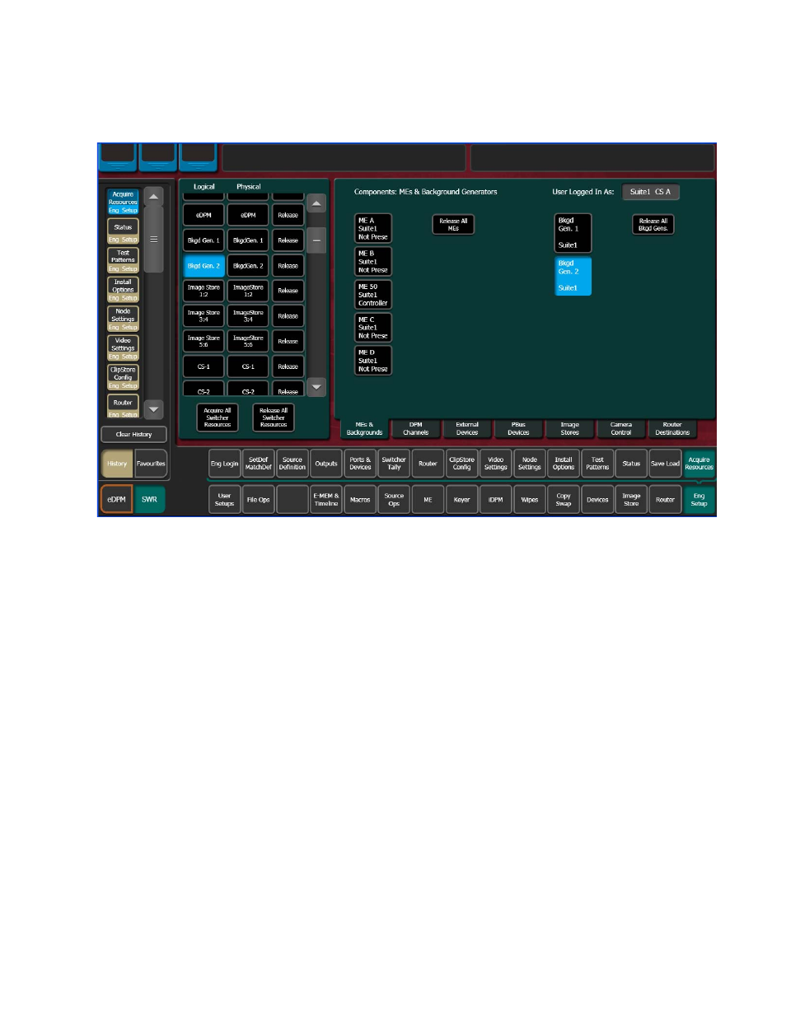
Task: Select Image Store 1:2 logical resource
Action: (204, 291)
